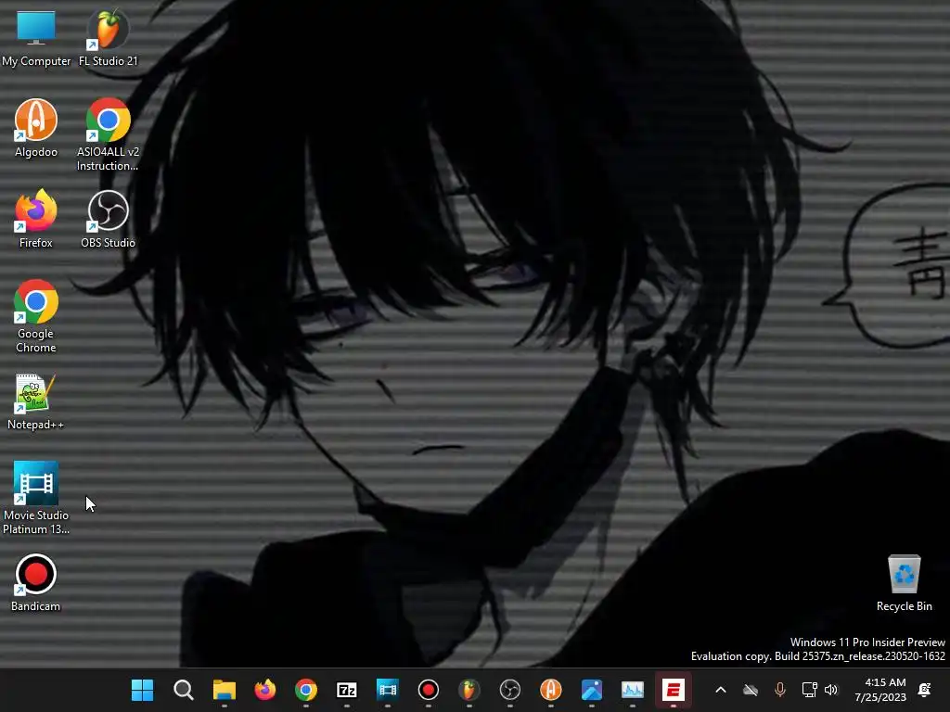950x712 pixels.
Task: Select Movie Studio Platinum desktop shortcut
Action: coord(36,498)
